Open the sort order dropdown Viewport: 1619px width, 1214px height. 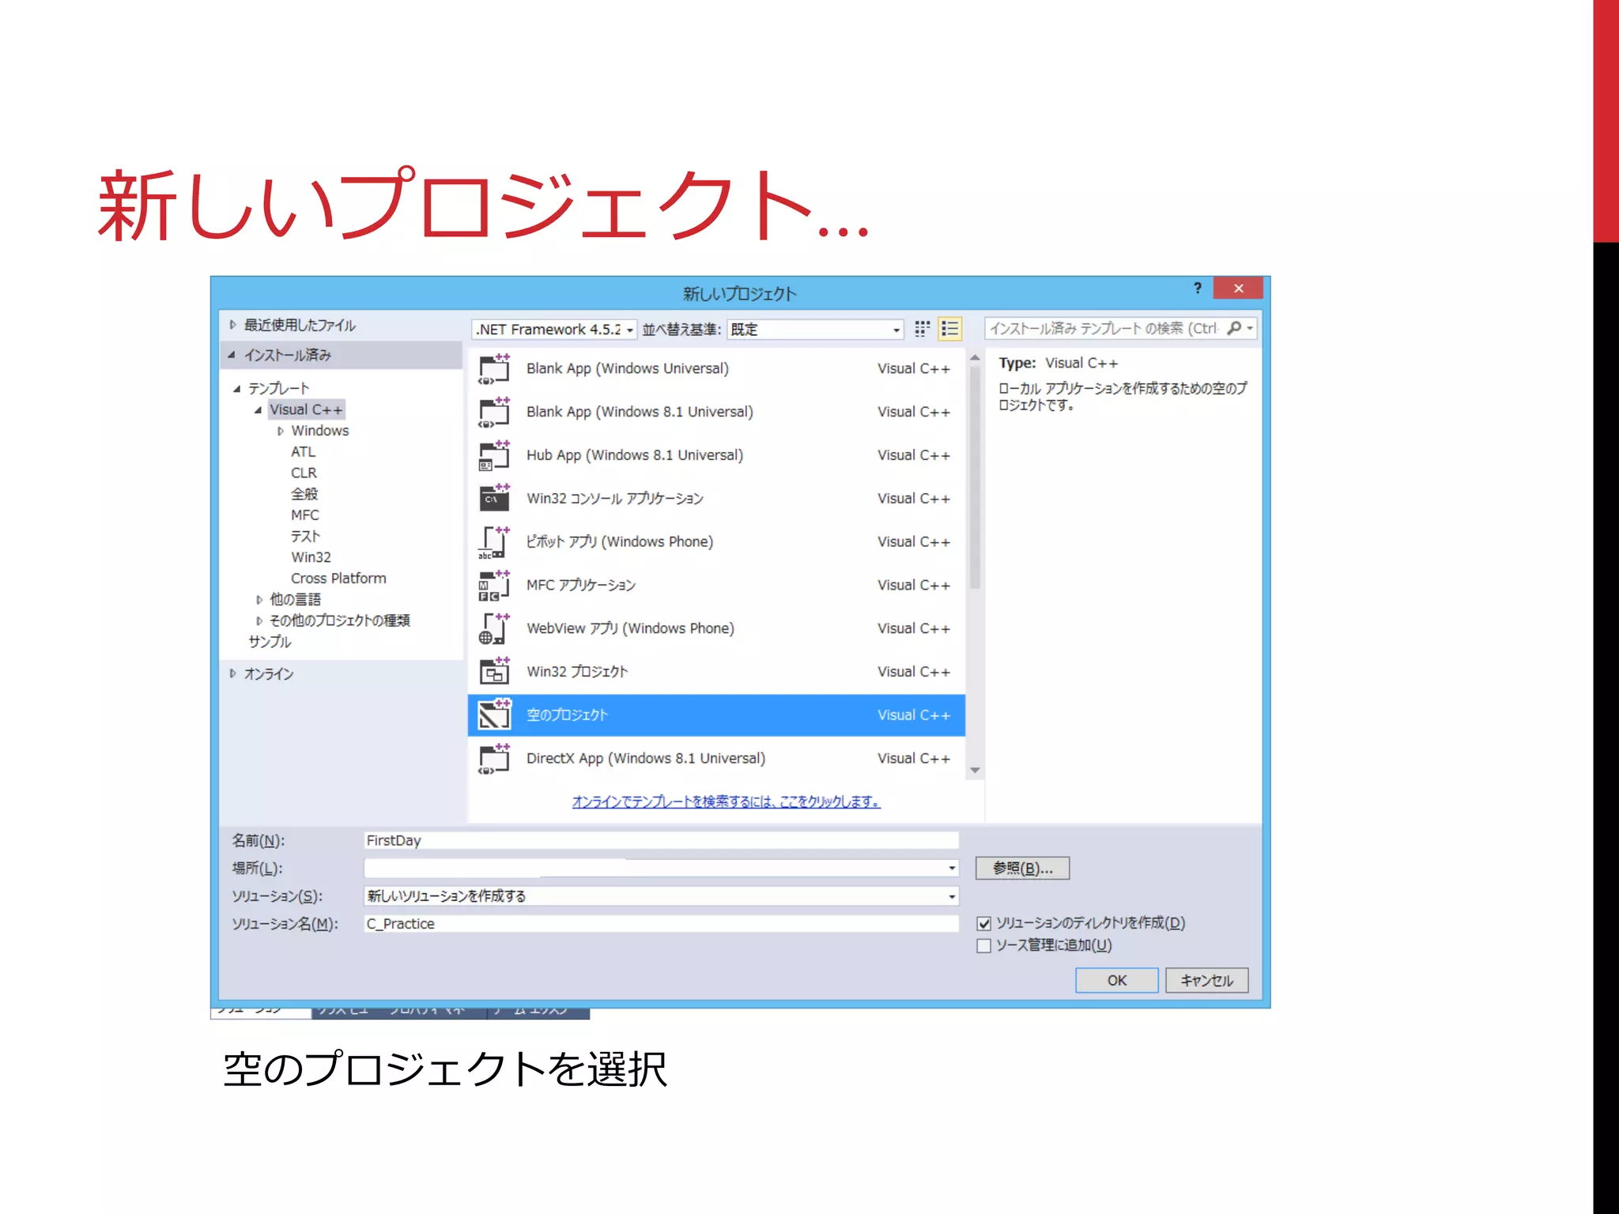[896, 330]
